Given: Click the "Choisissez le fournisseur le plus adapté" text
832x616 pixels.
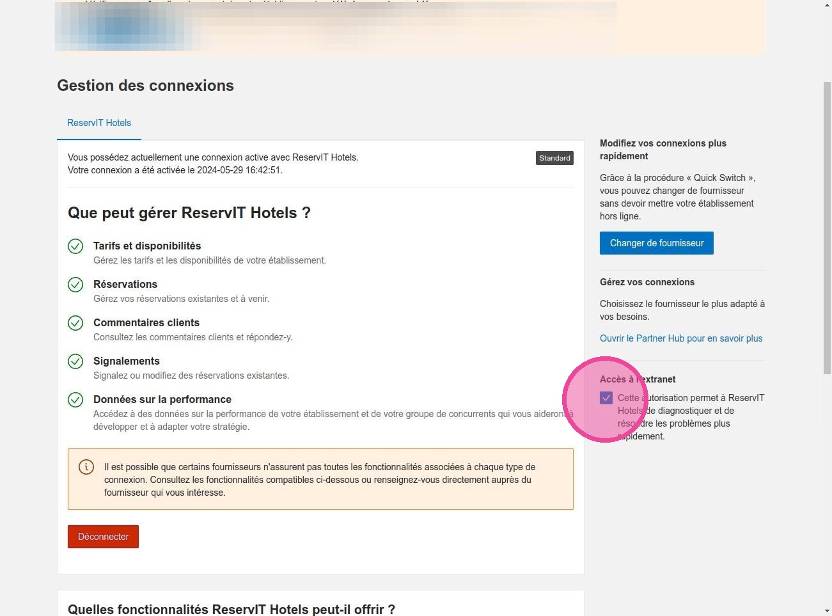Looking at the screenshot, I should (x=682, y=310).
